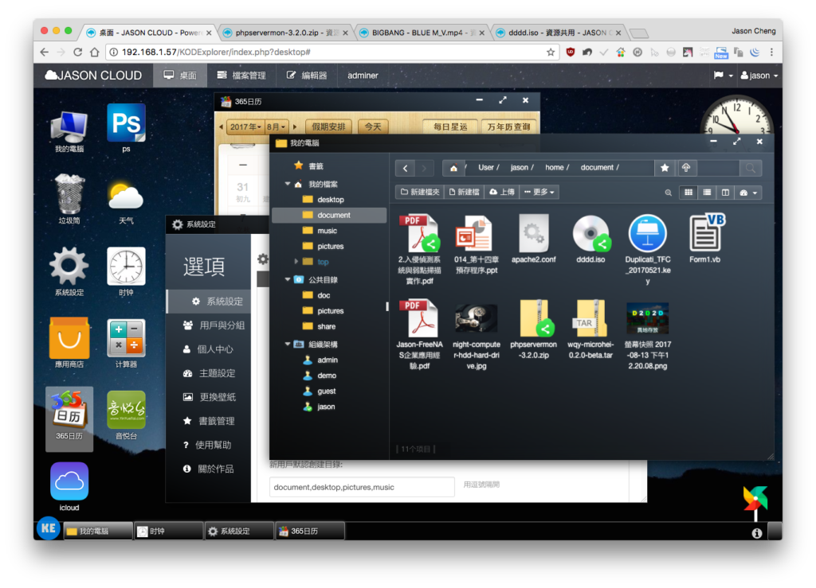Collapse the 組織架構 tree node
This screenshot has width=816, height=588.
pos(287,344)
